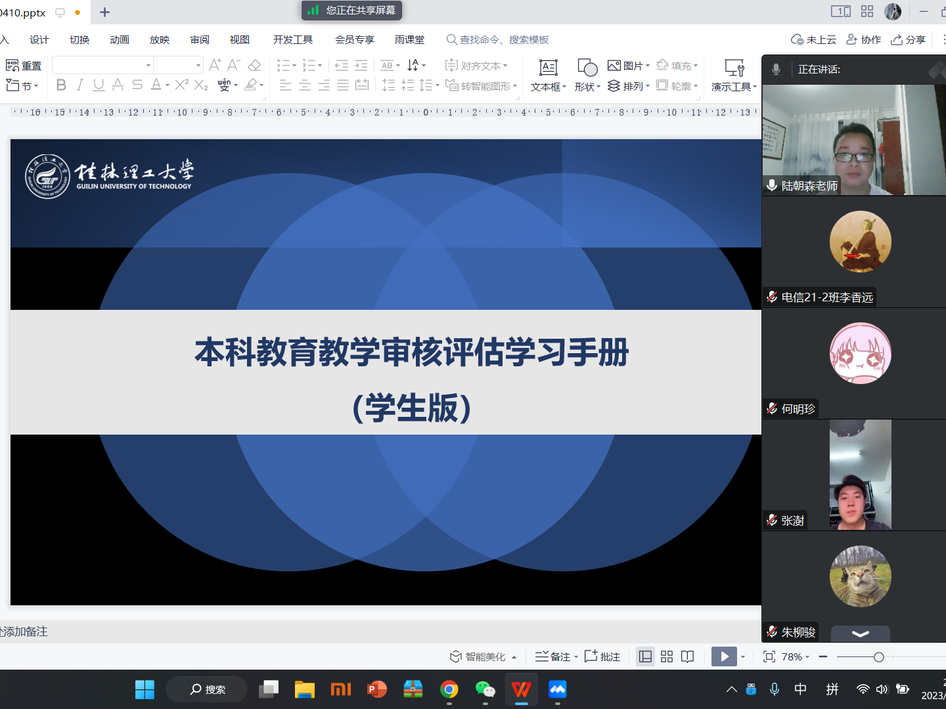Toggle underline text formatting
Screen dimensions: 946x709
[99, 85]
